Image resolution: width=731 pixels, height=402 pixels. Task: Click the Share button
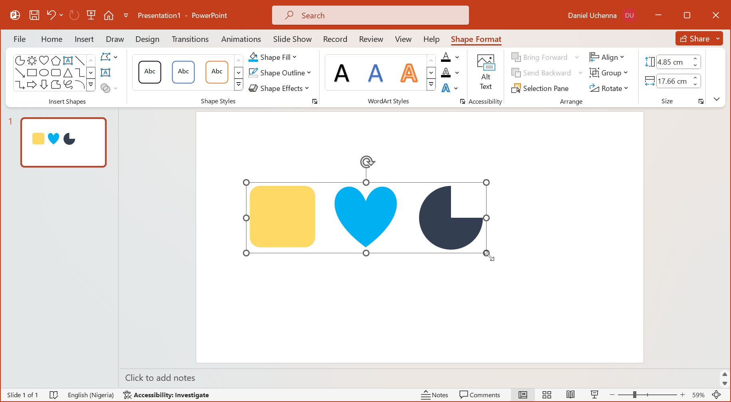pyautogui.click(x=695, y=39)
